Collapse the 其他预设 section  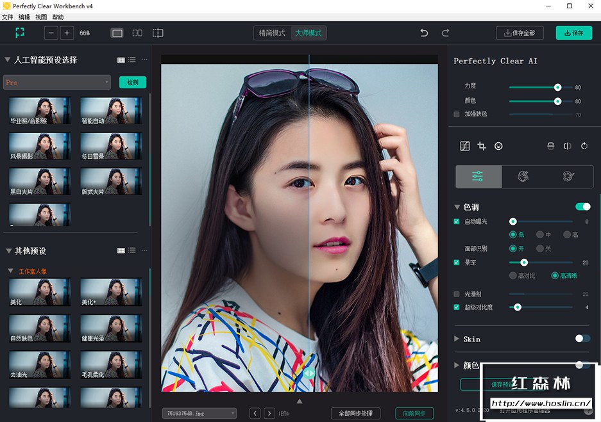(x=8, y=250)
